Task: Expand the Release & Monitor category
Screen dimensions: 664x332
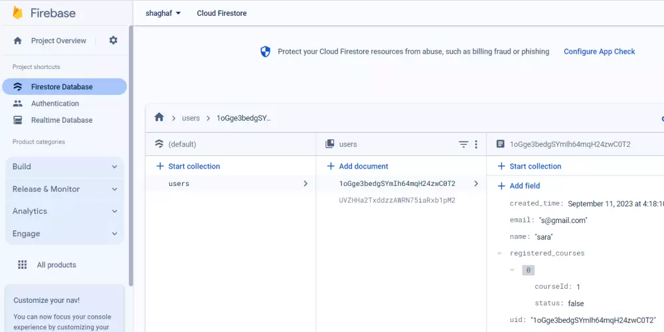Action: point(65,189)
